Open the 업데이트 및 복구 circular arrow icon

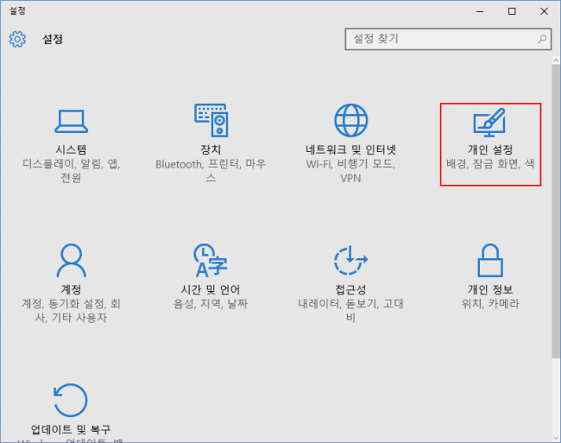point(71,400)
